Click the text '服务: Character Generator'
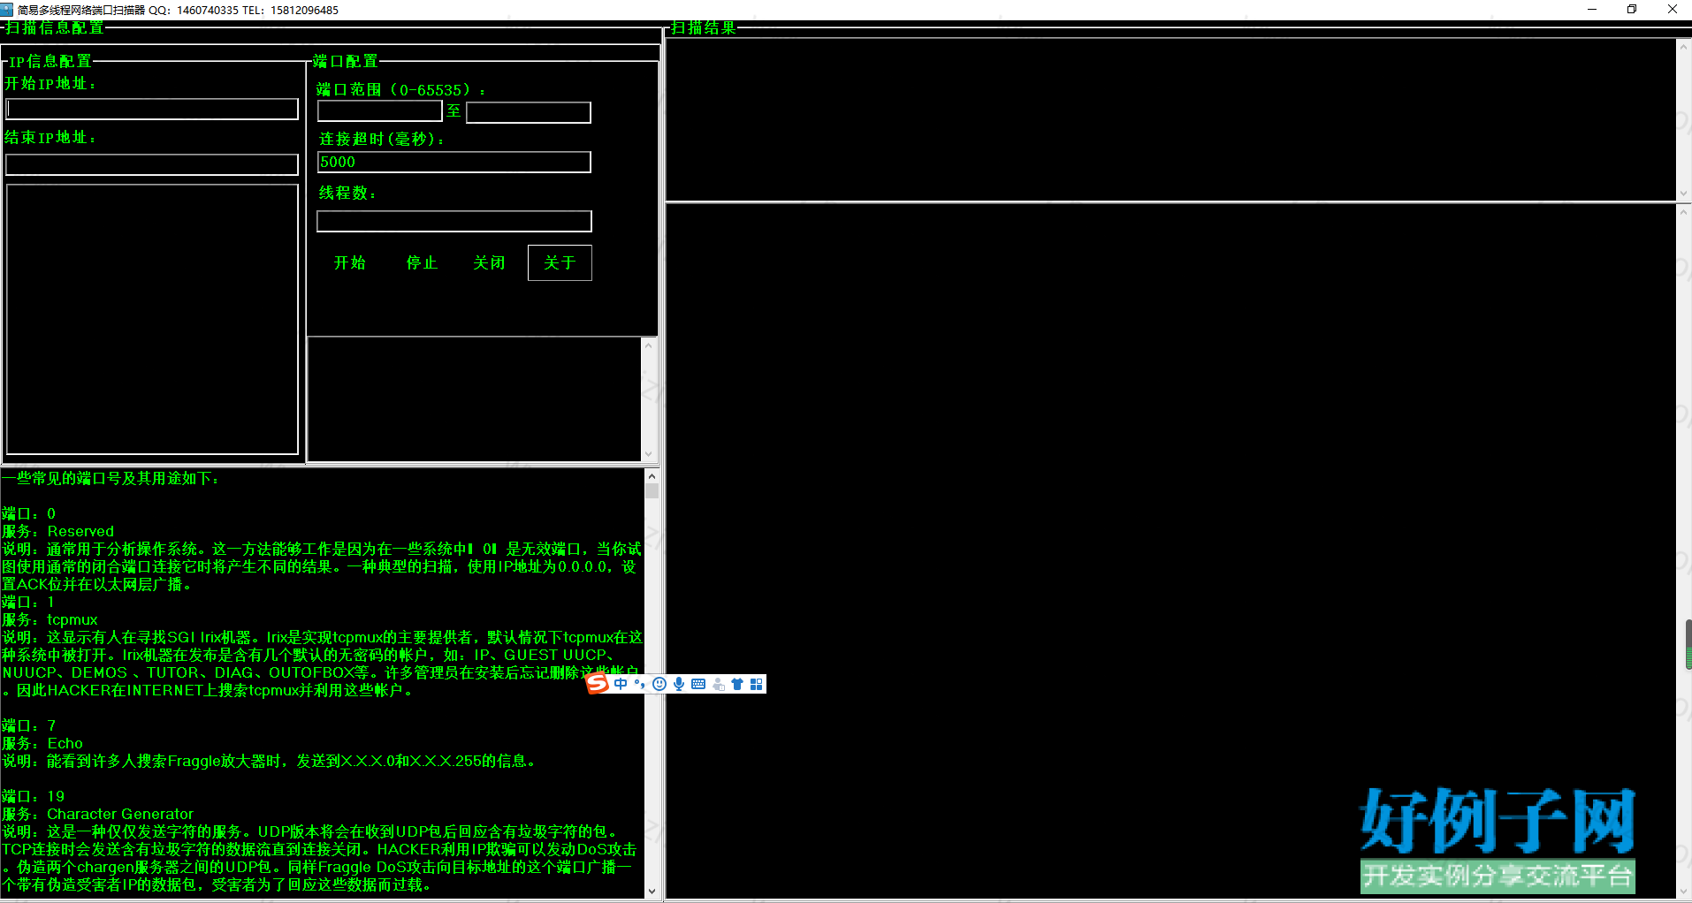 point(98,814)
